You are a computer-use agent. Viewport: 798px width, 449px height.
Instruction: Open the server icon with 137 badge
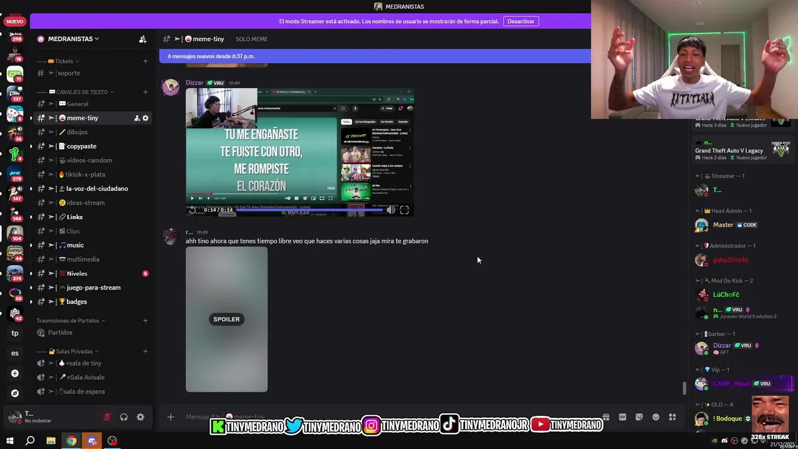pos(15,94)
